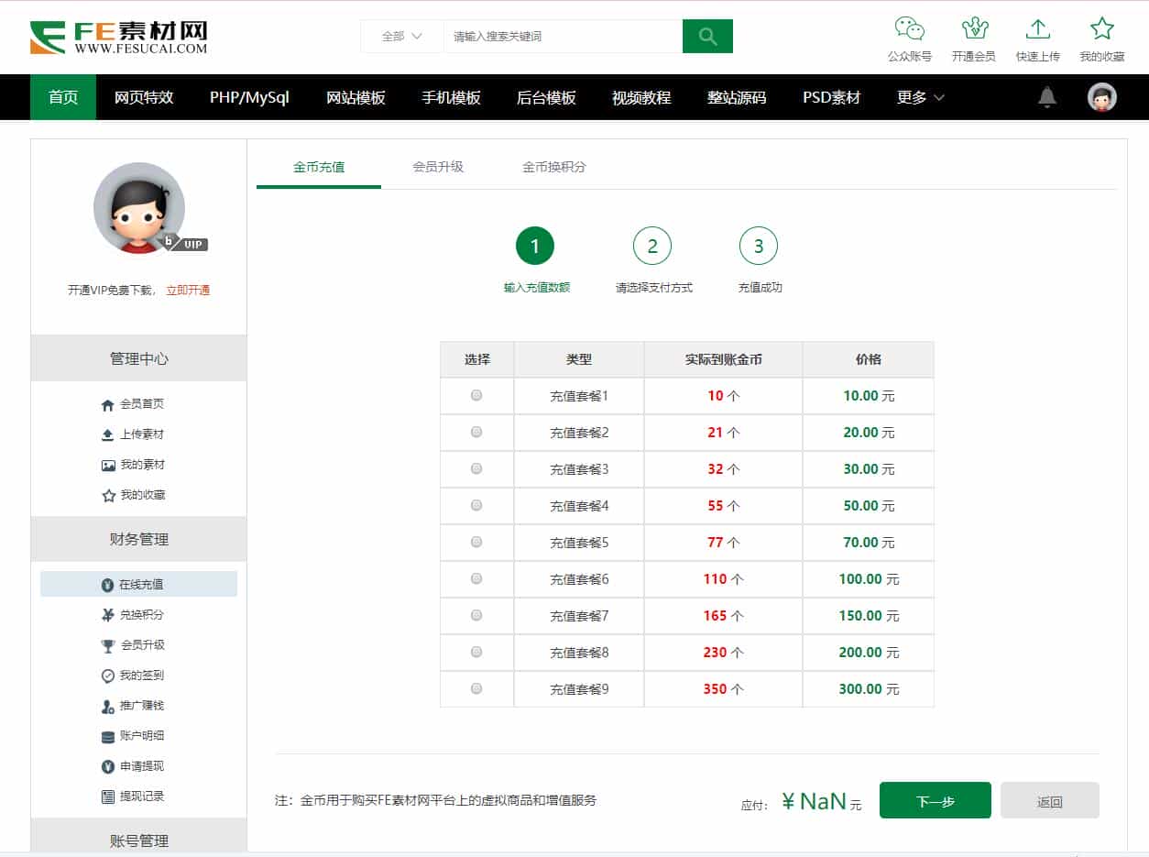Click step 1 circle 输入充值数额
1149x857 pixels.
coord(535,246)
